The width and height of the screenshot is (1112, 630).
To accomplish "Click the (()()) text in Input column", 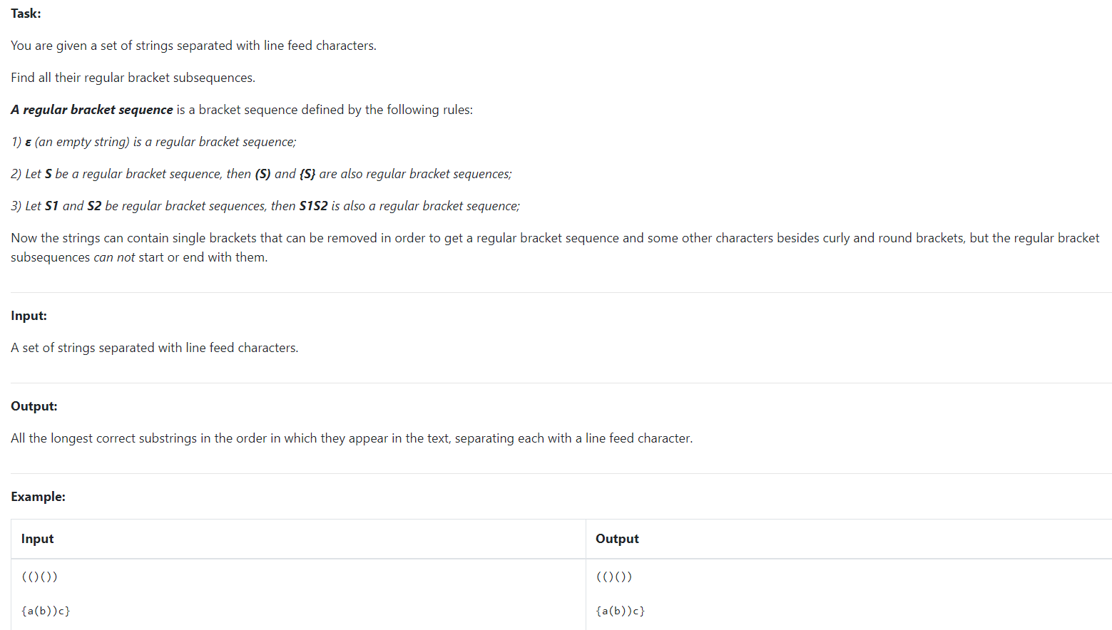I will (40, 577).
